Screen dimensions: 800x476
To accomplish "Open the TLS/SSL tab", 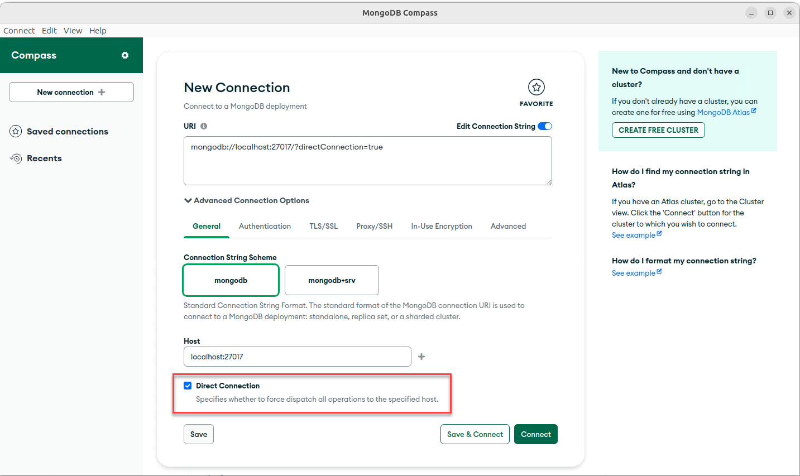I will click(323, 226).
